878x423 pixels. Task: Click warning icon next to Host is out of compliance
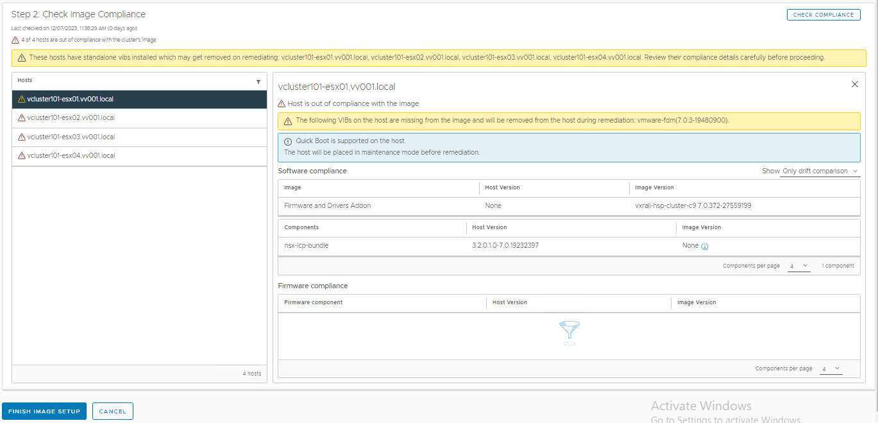(x=282, y=104)
